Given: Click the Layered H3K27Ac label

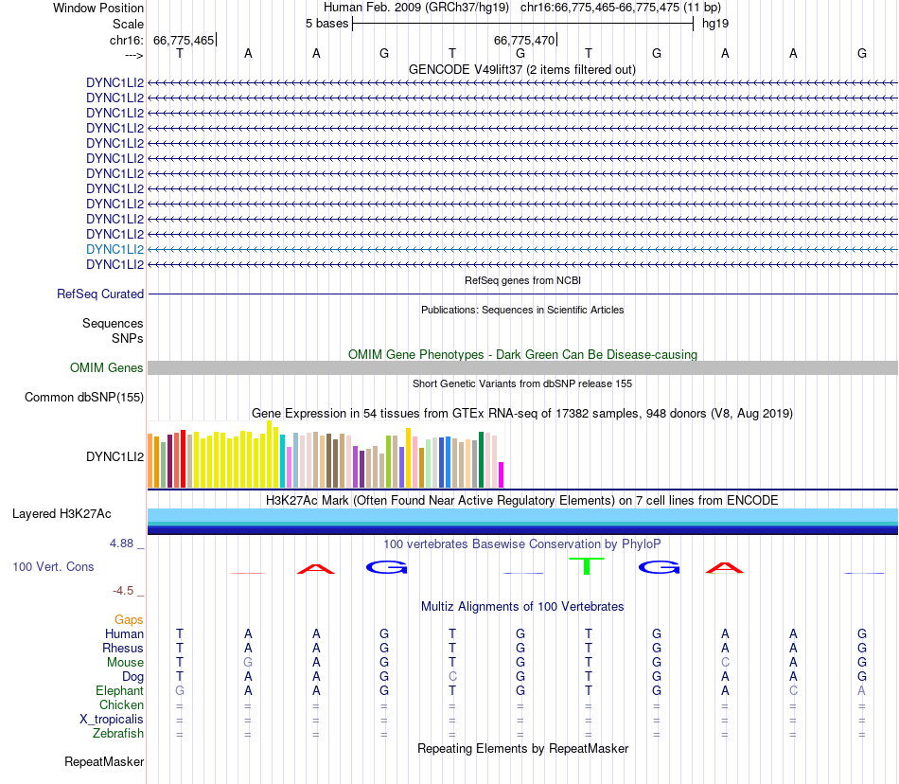Looking at the screenshot, I should (62, 513).
